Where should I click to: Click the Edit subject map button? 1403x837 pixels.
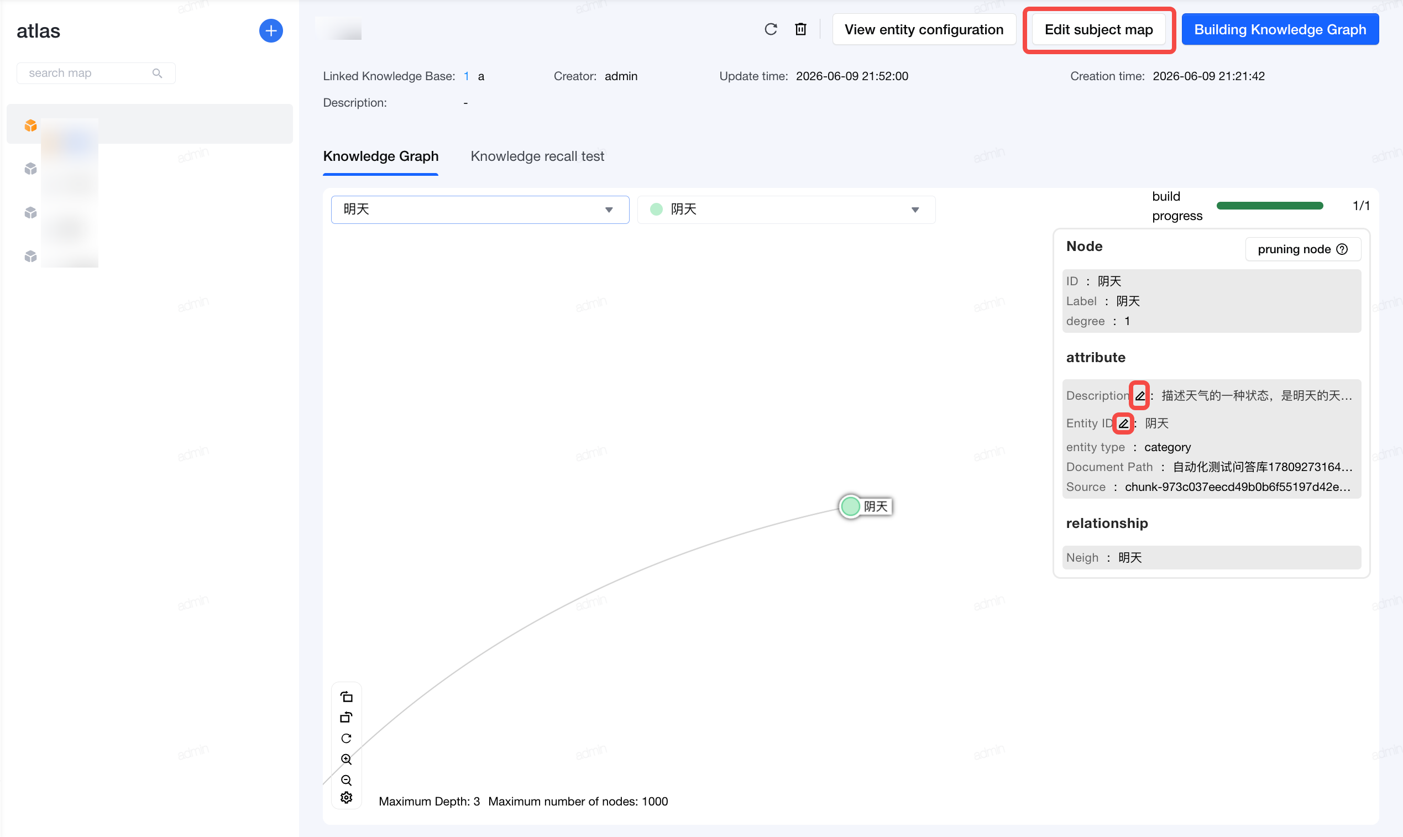[1098, 29]
